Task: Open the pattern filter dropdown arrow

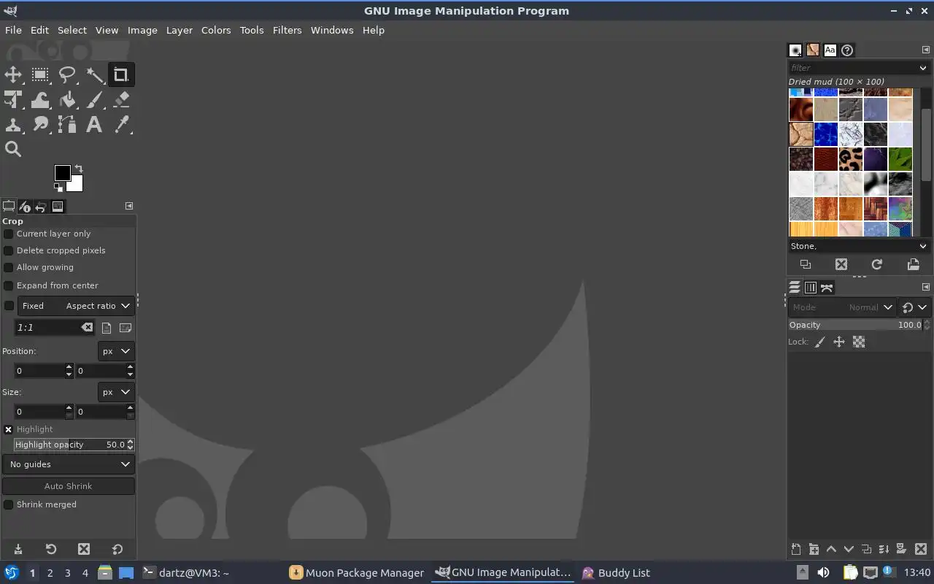Action: pos(923,68)
